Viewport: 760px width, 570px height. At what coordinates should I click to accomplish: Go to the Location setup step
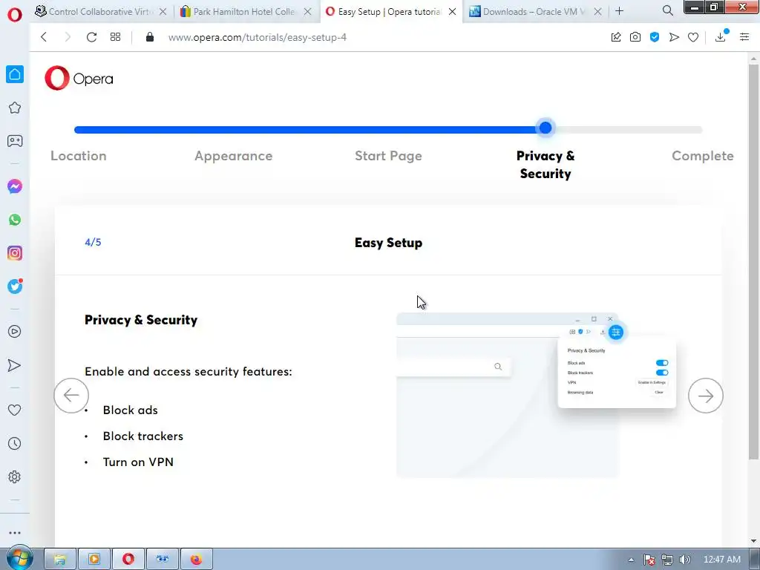(x=79, y=156)
